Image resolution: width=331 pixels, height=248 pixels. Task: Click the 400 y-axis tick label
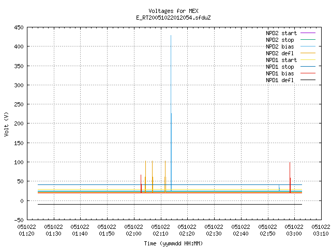click(x=19, y=47)
